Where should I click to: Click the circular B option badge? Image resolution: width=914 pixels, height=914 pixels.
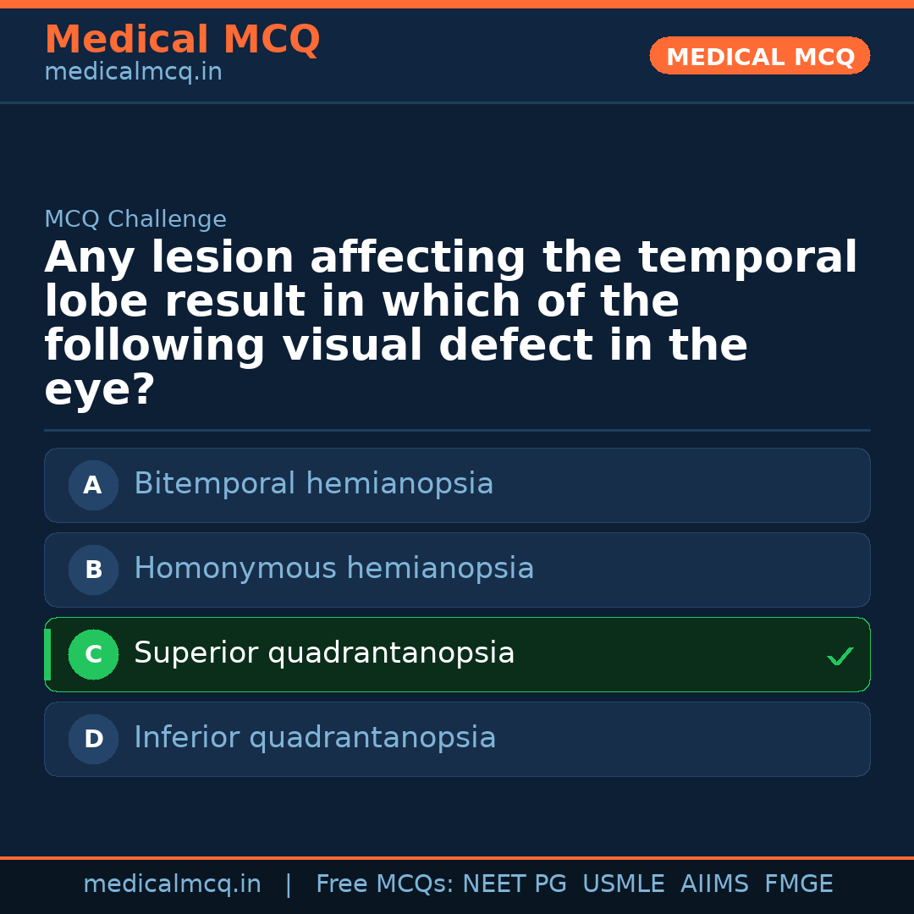pos(93,570)
